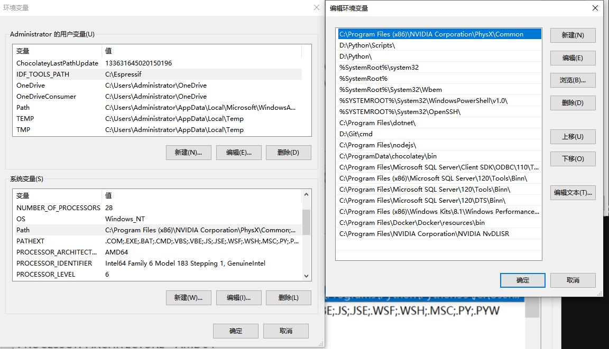Click the 值 header in system variables
Screen dimensions: 609x349
click(201, 196)
